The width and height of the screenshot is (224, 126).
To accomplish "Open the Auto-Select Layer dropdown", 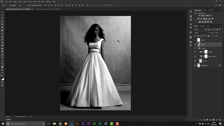I will [x=21, y=5].
